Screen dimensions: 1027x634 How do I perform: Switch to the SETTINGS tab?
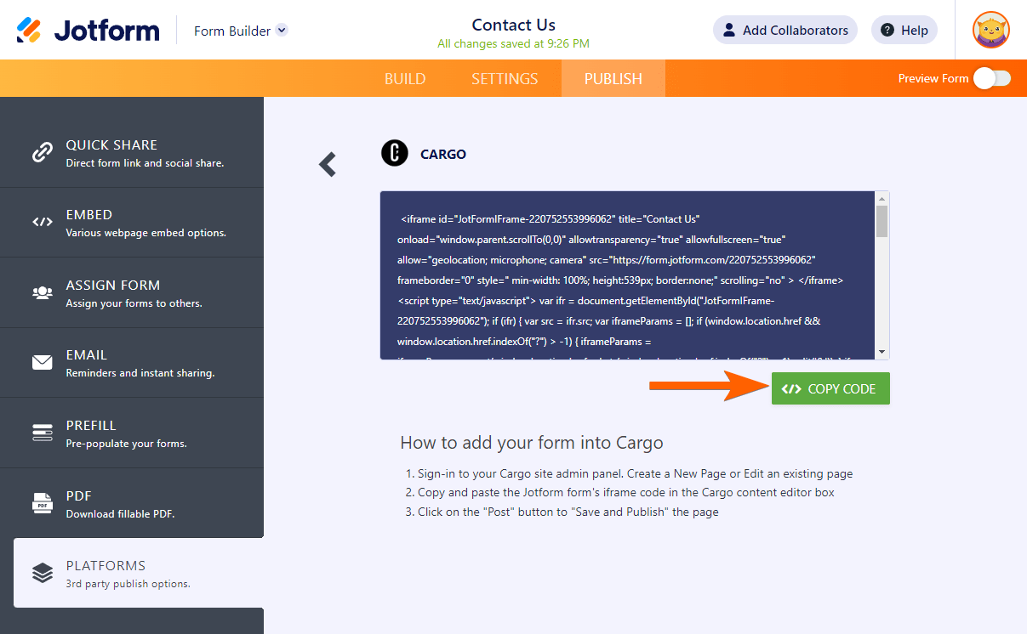click(505, 78)
